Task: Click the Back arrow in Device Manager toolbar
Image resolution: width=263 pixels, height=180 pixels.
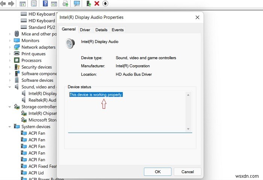Action: pyautogui.click(x=3, y=3)
